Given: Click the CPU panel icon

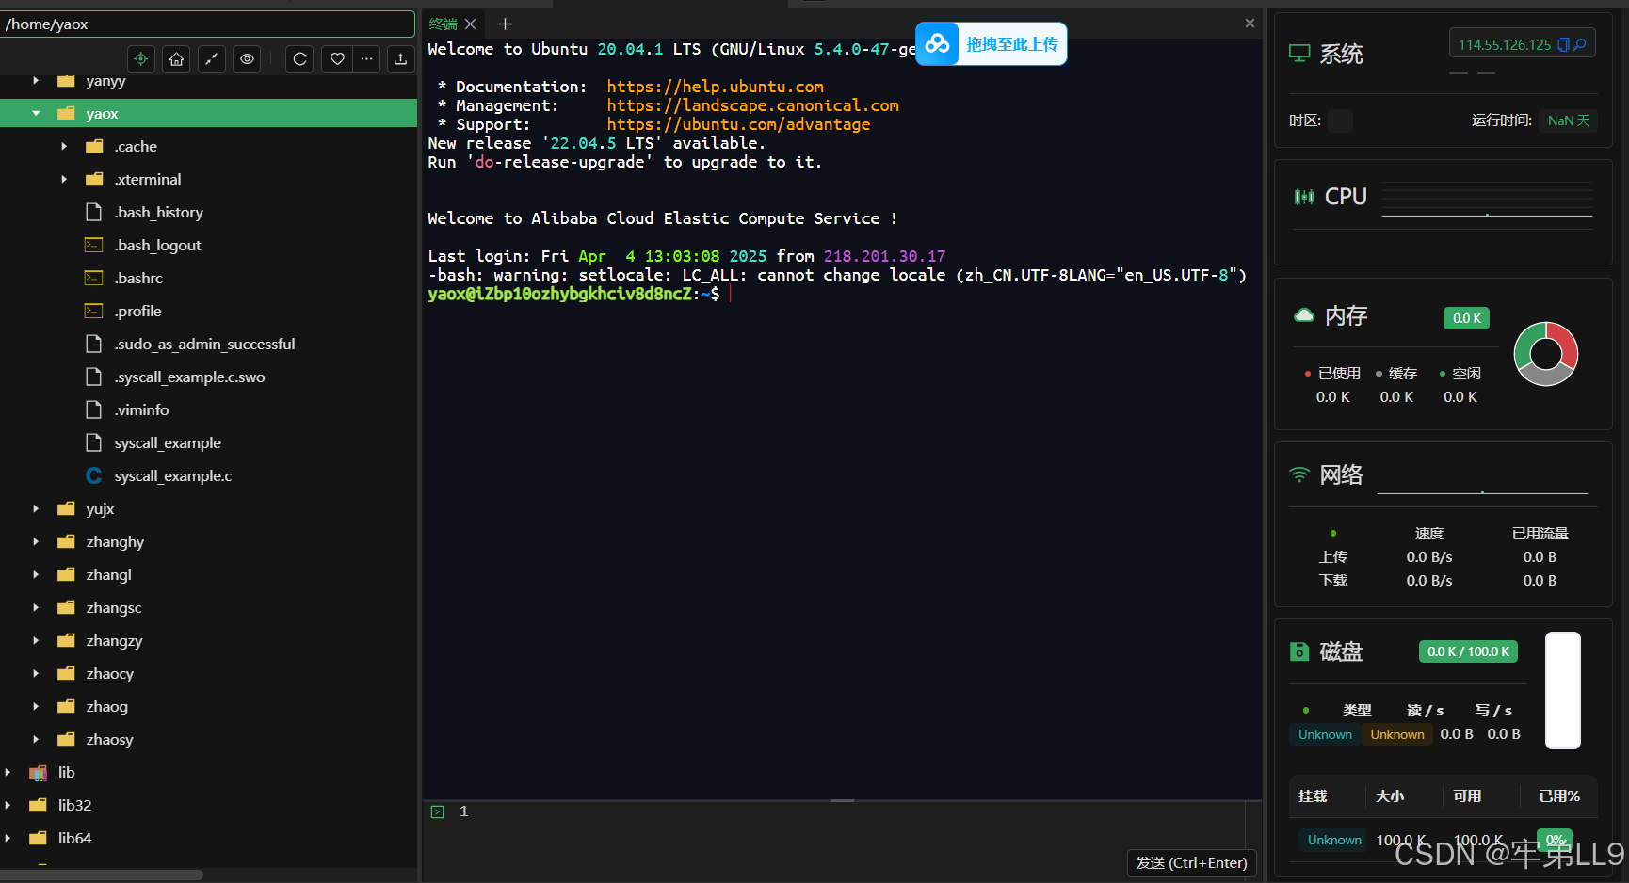Looking at the screenshot, I should point(1304,197).
